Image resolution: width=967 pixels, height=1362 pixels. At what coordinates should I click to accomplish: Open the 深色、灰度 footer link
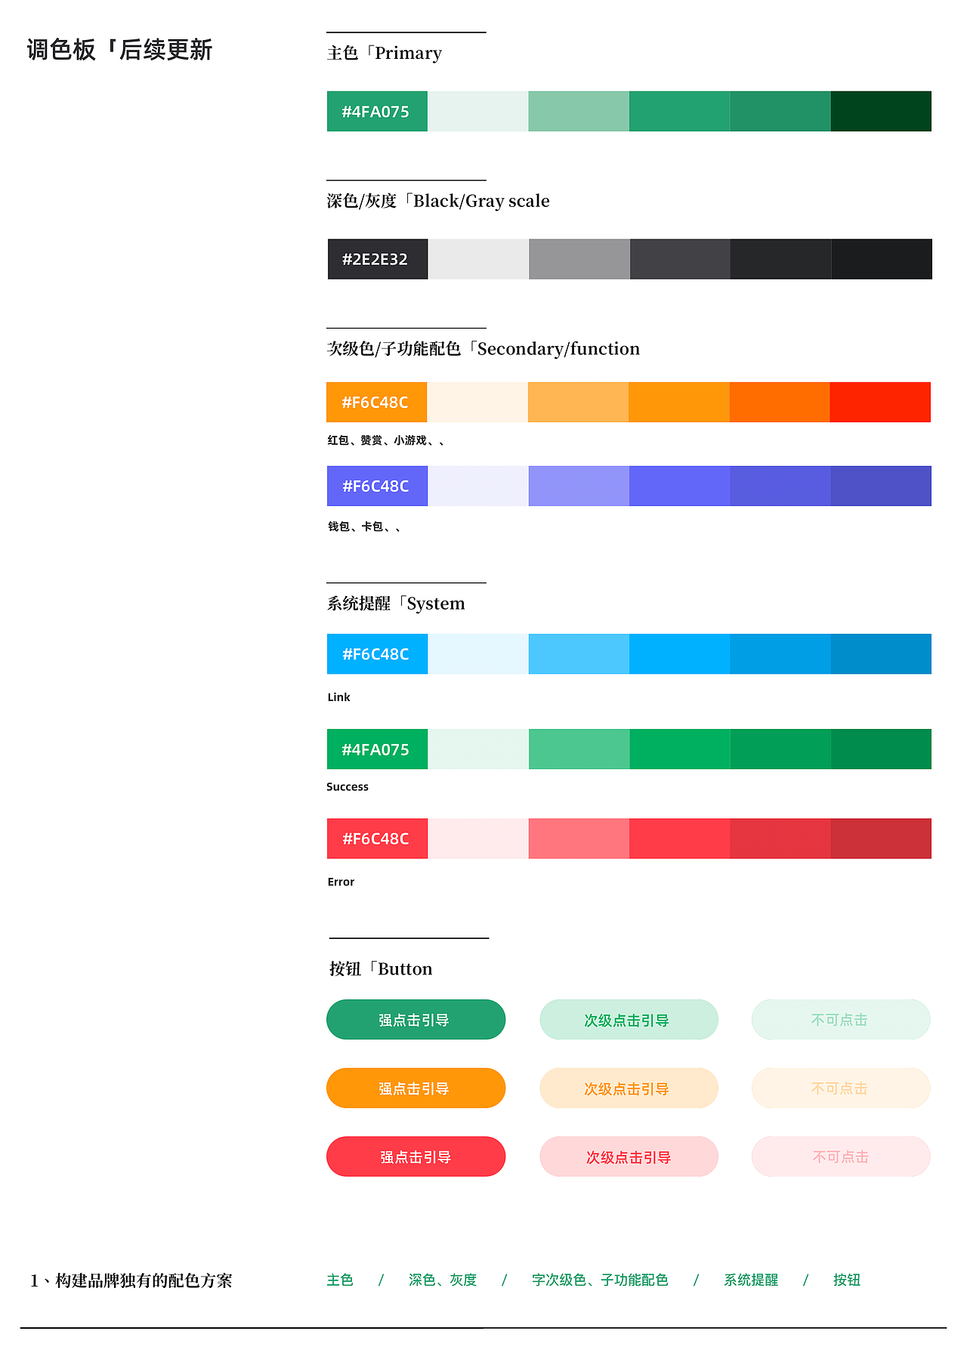[443, 1280]
